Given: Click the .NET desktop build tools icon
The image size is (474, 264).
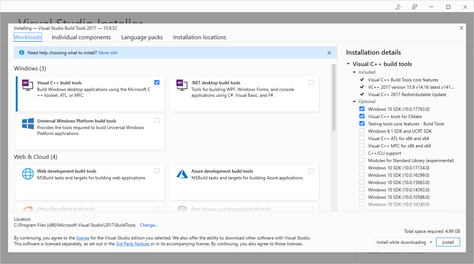Looking at the screenshot, I should click(x=182, y=85).
